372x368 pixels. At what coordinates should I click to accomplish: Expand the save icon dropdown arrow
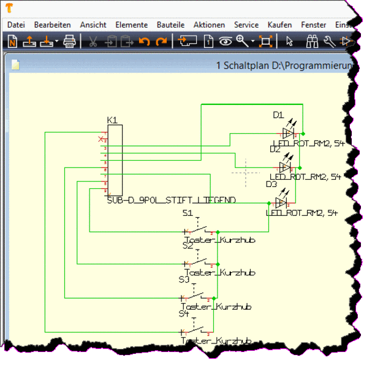pos(57,41)
